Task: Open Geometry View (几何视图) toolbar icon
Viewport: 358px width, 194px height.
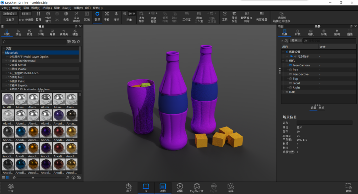Action: tap(234, 17)
